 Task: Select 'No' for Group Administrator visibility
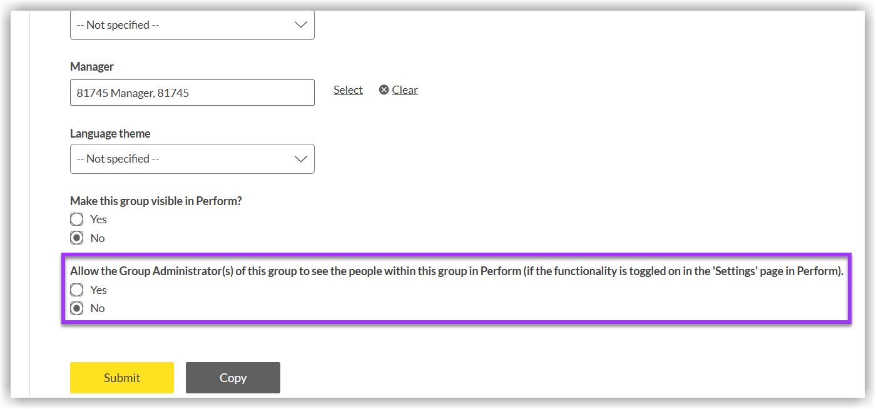coord(76,308)
